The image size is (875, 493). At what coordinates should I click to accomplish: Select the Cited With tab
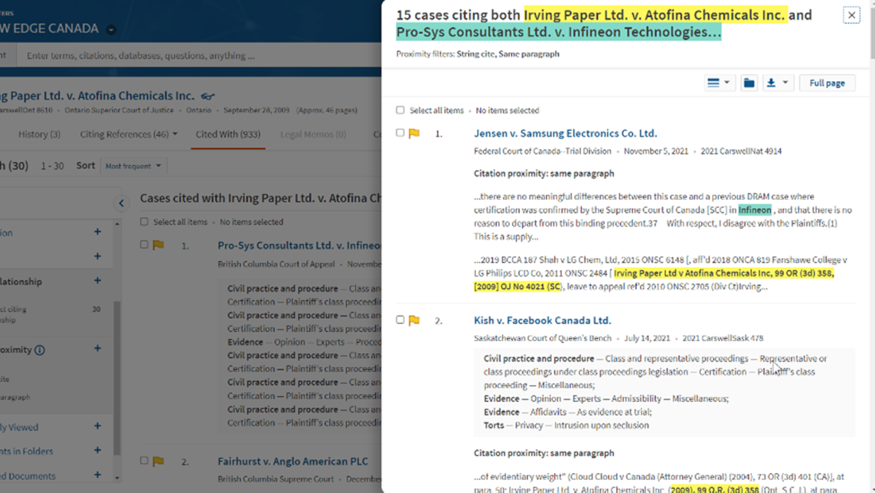coord(228,135)
